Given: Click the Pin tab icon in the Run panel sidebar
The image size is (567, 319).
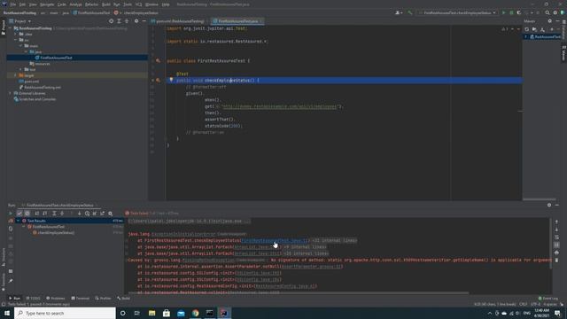Looking at the screenshot, I should (11, 281).
